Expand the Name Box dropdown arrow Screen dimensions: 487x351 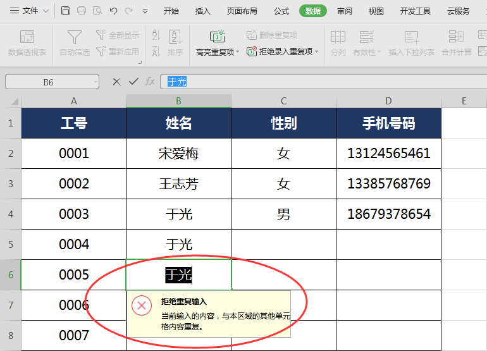click(96, 82)
